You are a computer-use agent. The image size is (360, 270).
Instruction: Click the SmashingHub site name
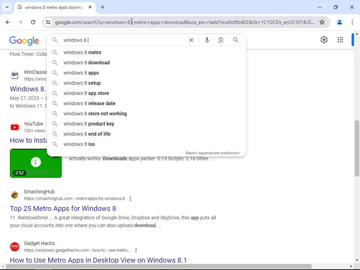pos(39,192)
